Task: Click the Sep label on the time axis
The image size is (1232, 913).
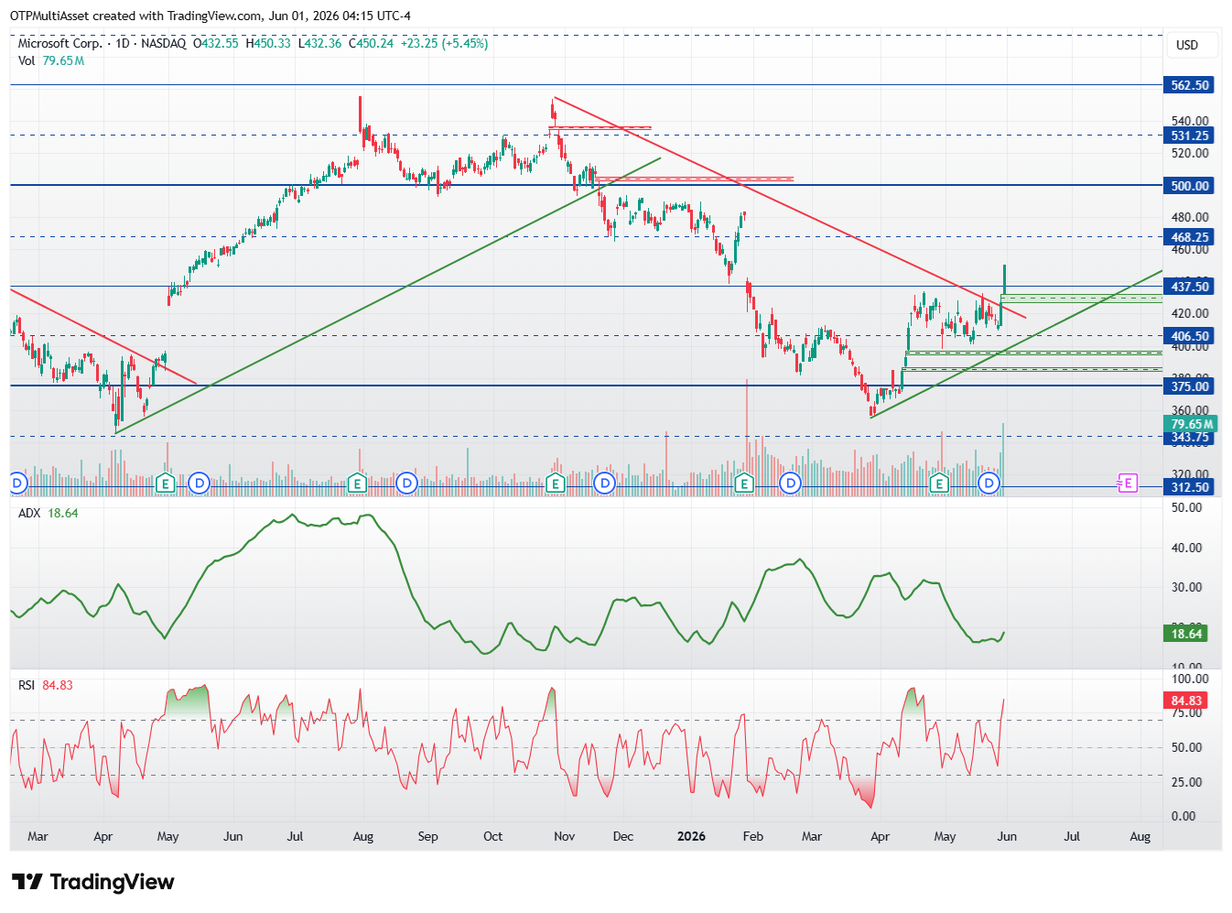Action: pos(427,836)
